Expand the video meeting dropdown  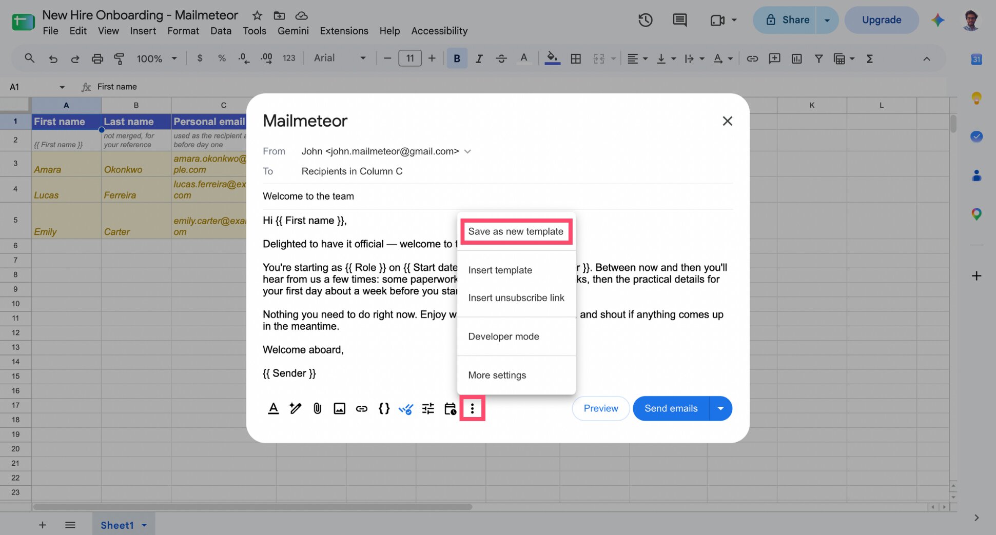point(734,20)
